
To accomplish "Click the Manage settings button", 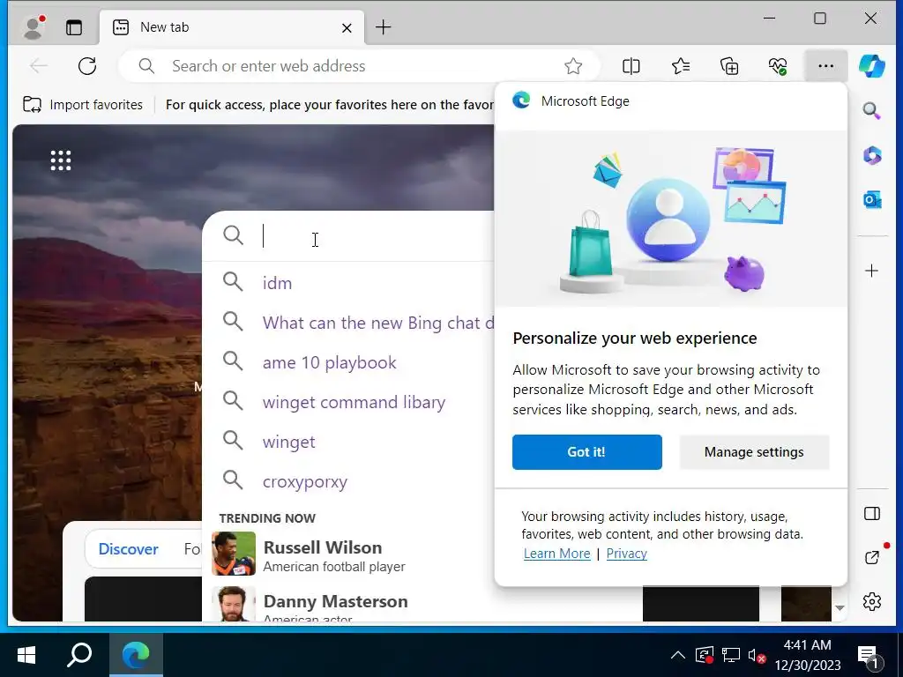I will [754, 452].
